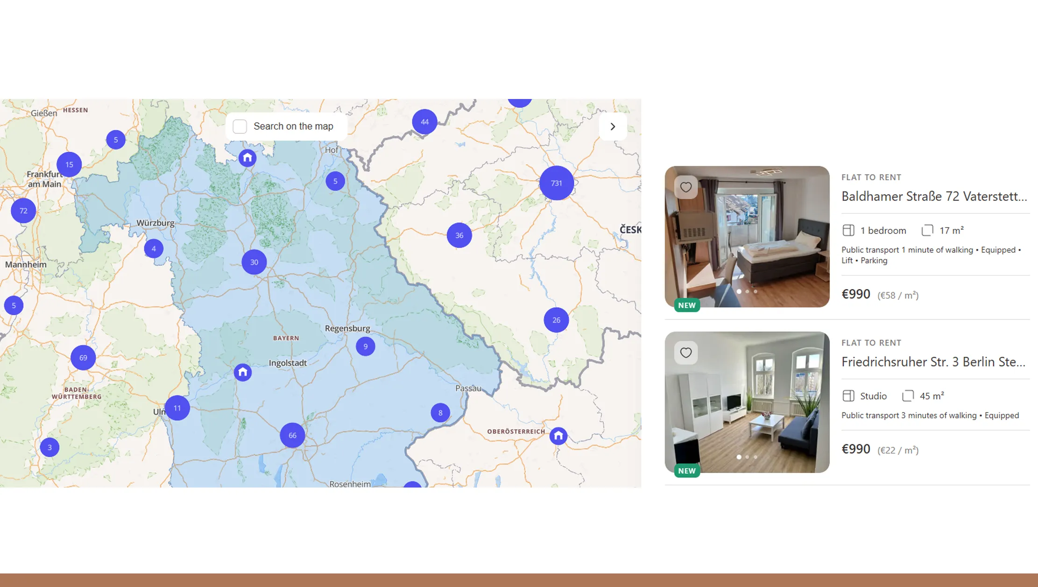Click the house marker near Ingolstadt
Image resolution: width=1038 pixels, height=587 pixels.
pos(242,372)
